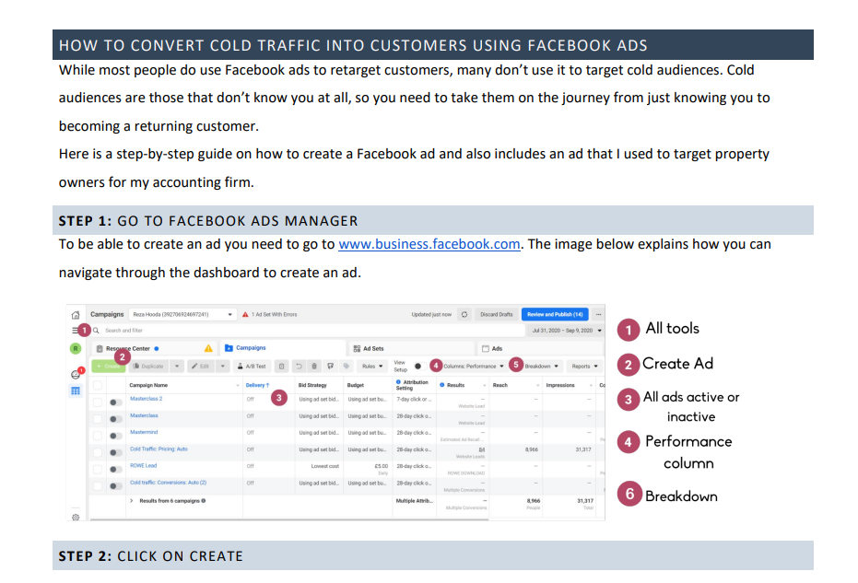858x583 pixels.
Task: Click the clipboard icon after A/B Test
Action: coord(281,367)
